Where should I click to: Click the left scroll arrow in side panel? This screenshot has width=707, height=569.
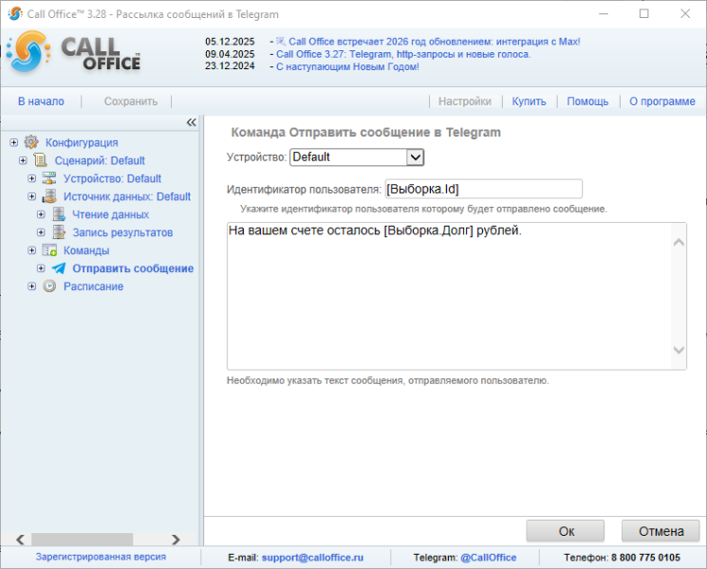[20, 540]
